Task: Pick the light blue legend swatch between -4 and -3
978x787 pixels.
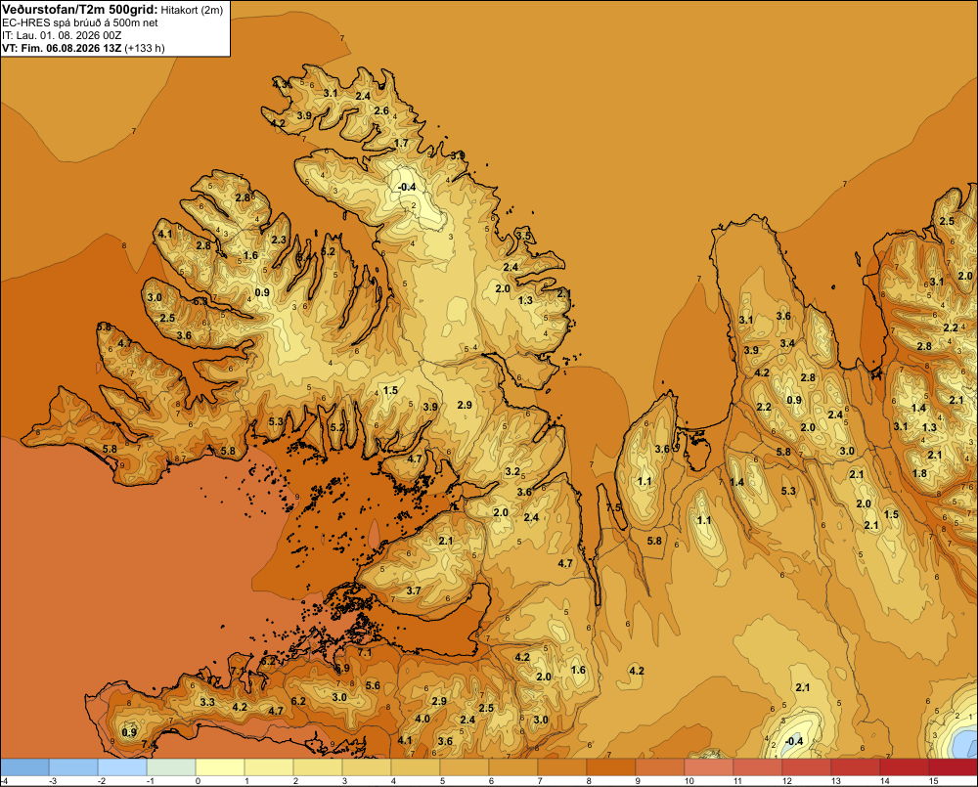Action: click(24, 767)
